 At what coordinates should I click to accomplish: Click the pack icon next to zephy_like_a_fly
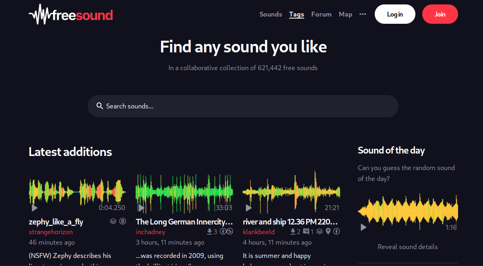114,221
